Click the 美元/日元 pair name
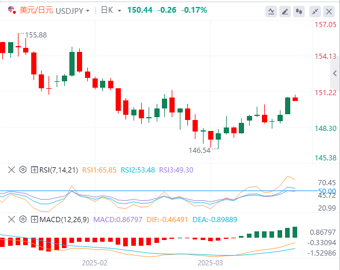Screen dimensions: 340x270 [x=36, y=10]
